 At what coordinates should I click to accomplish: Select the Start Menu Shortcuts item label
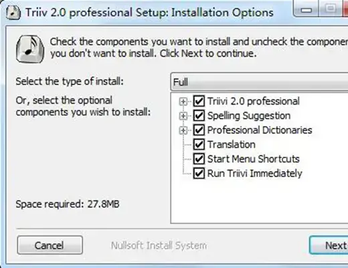tap(254, 159)
